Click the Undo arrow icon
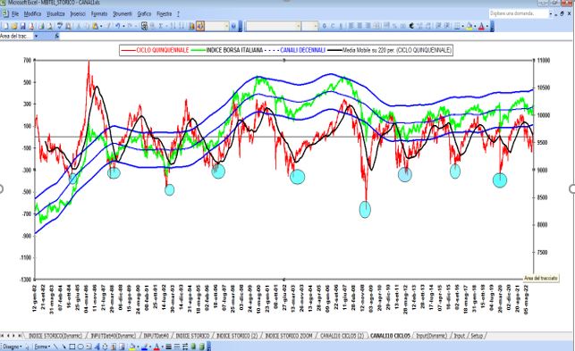This screenshot has width=575, height=351. pyautogui.click(x=117, y=26)
